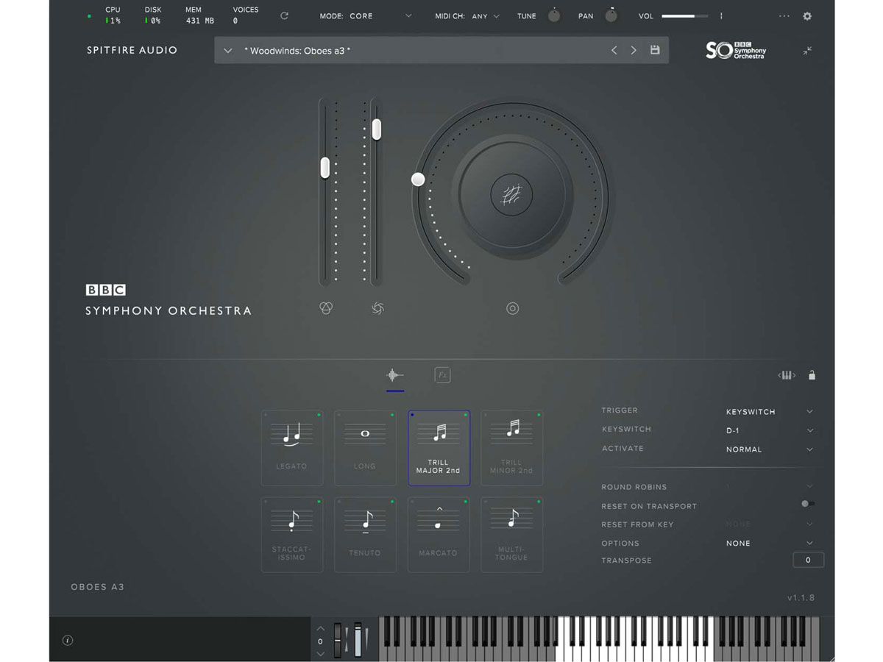Screen dimensions: 883x662
Task: Toggle Reset on Transport switch
Action: (807, 504)
